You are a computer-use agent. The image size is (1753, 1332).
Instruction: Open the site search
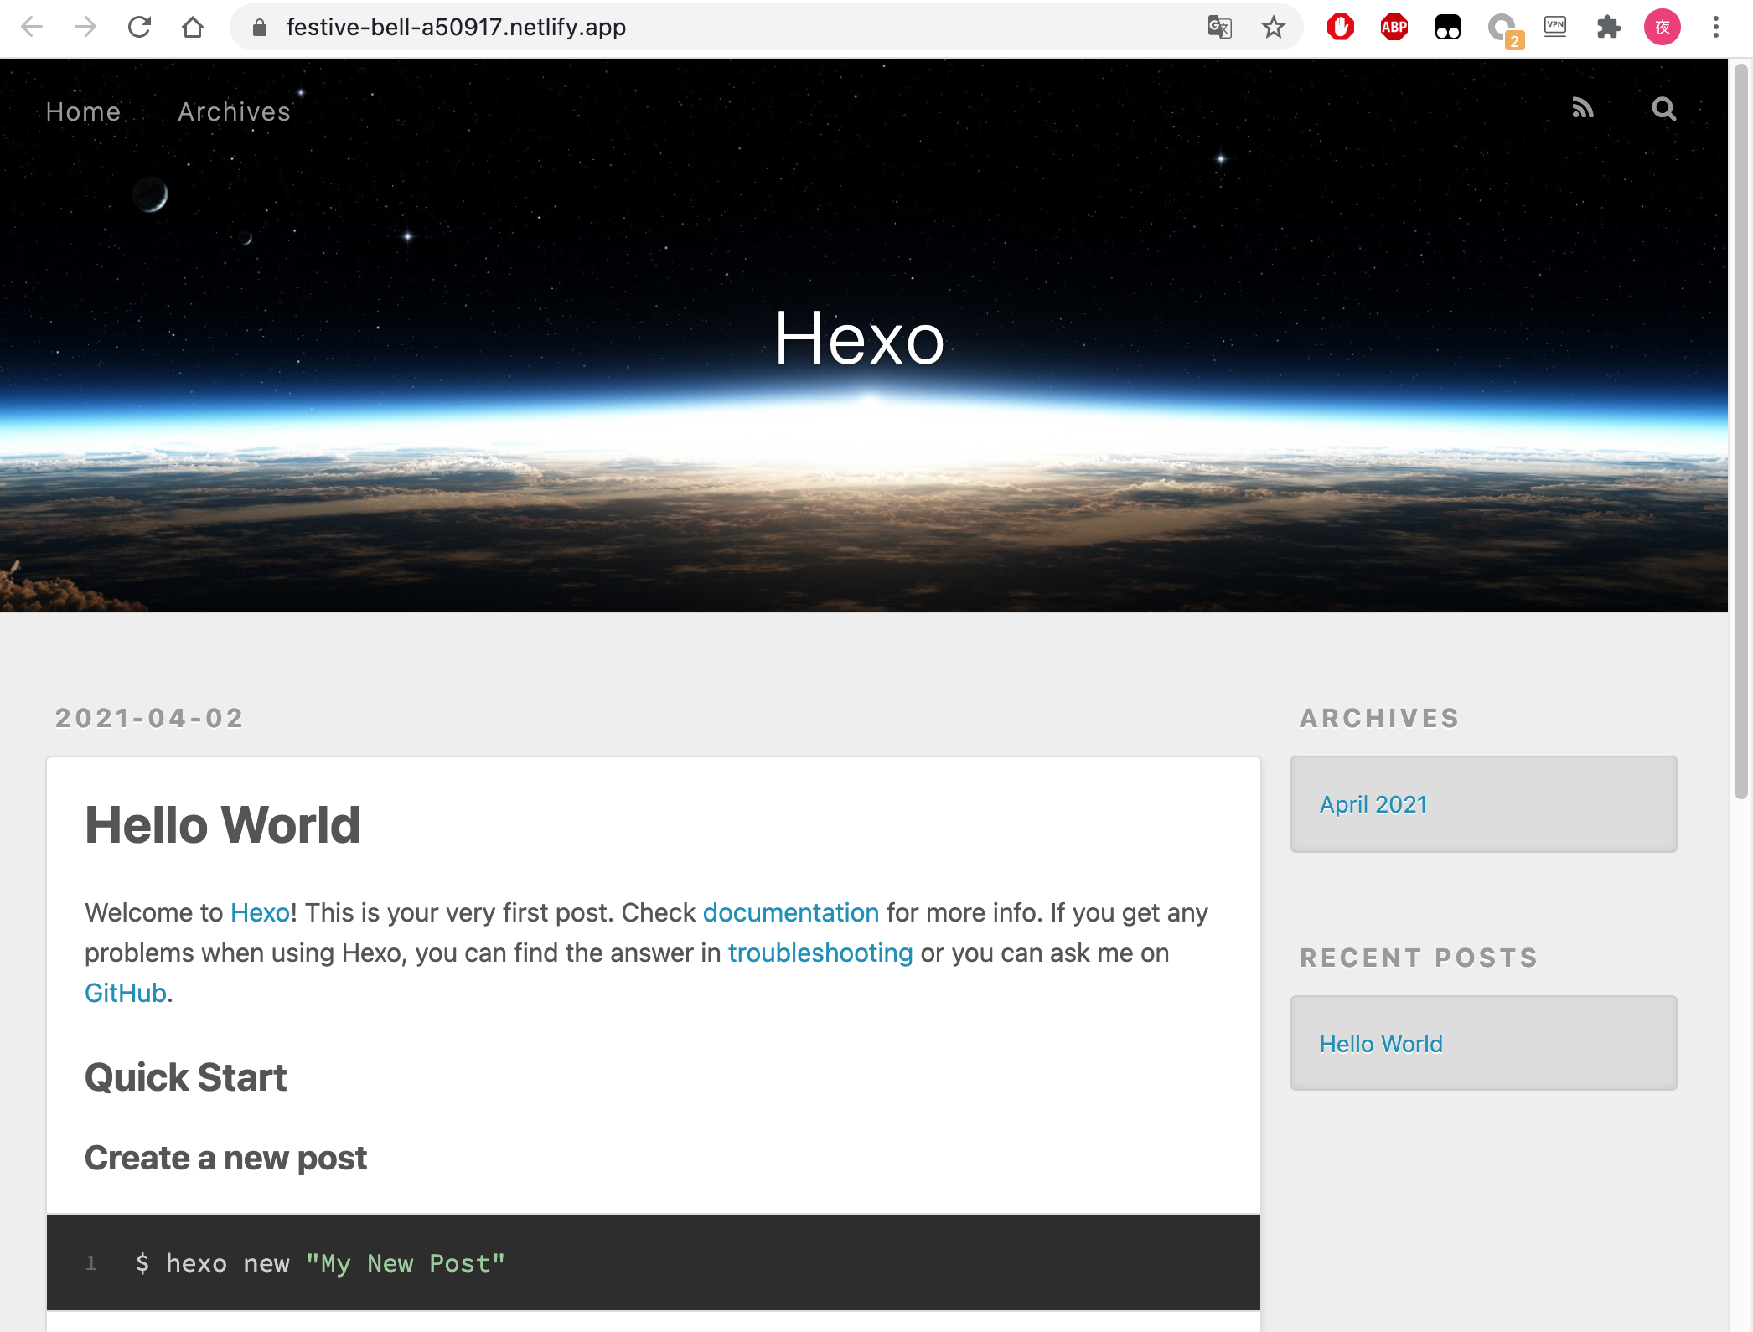[x=1664, y=109]
